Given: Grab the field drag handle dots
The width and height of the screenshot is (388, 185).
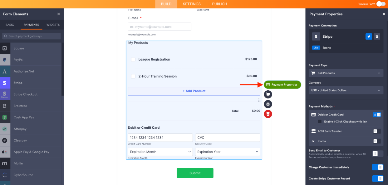Looking at the screenshot, I should [259, 100].
